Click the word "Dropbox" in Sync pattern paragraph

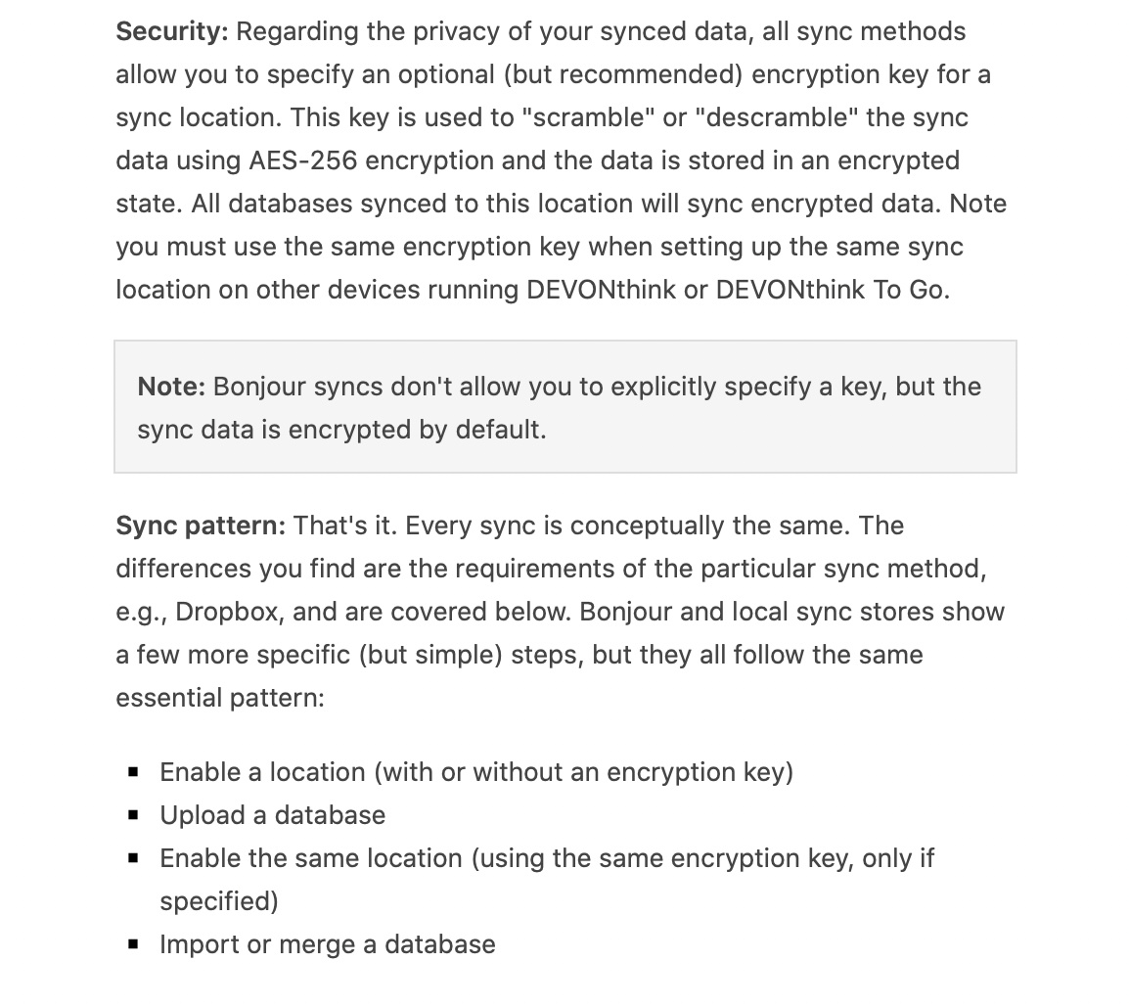click(x=229, y=612)
